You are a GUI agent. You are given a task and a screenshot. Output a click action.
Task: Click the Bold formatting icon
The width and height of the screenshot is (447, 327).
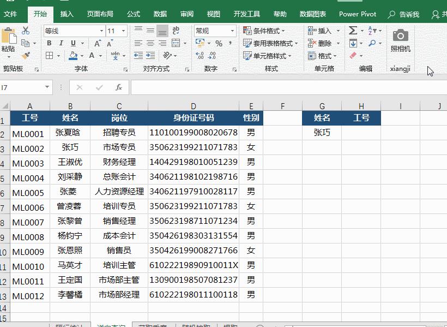click(x=49, y=43)
